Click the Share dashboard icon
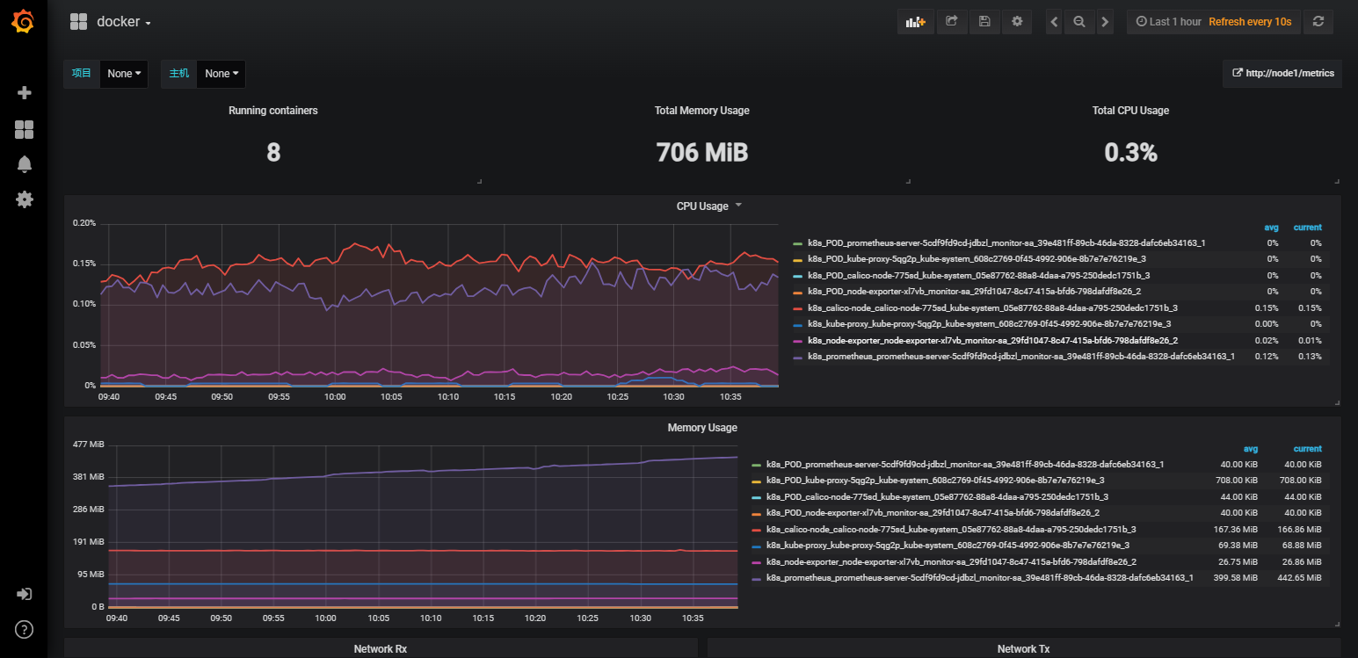Image resolution: width=1358 pixels, height=658 pixels. tap(951, 22)
